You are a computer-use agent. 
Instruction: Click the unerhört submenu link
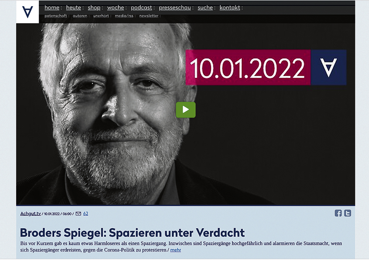101,16
